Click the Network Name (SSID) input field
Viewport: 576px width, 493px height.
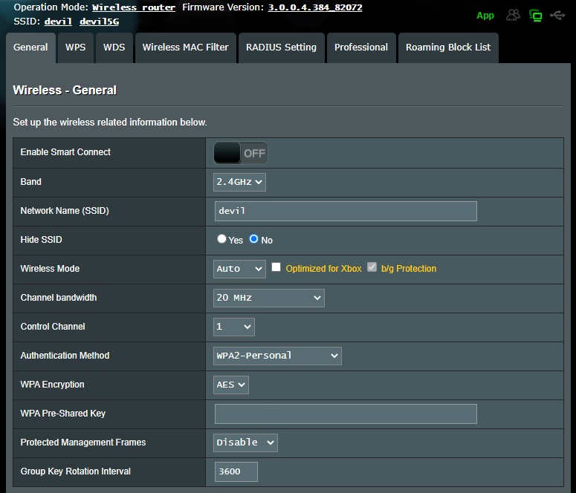pos(346,211)
